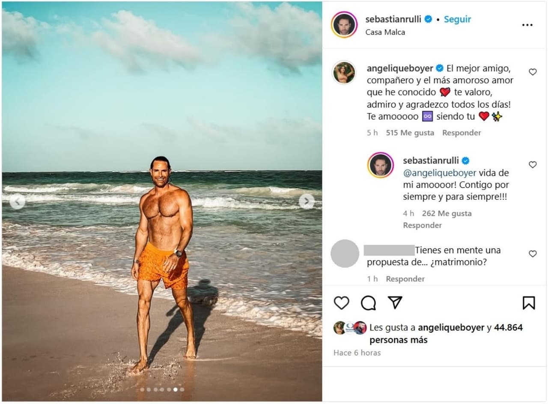548x404 pixels.
Task: Open the post options three-dot menu
Action: tap(527, 25)
